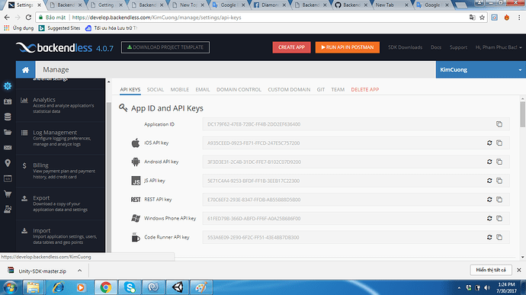Image resolution: width=526 pixels, height=295 pixels.
Task: Click DOWNLOAD PROJECT TEMPLATE button
Action: click(165, 47)
